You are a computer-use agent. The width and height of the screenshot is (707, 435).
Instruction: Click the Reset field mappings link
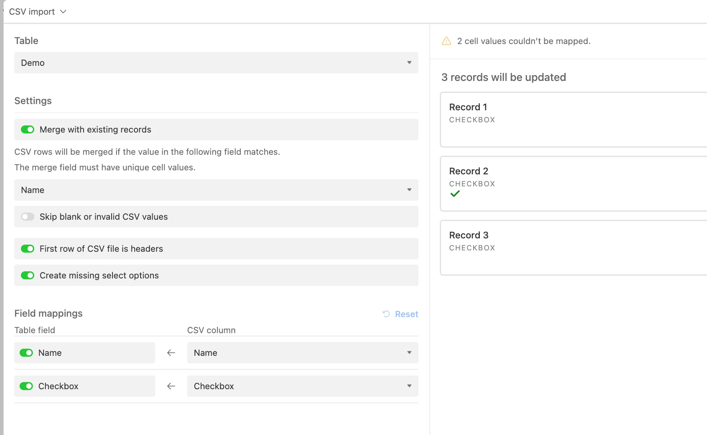coord(406,314)
